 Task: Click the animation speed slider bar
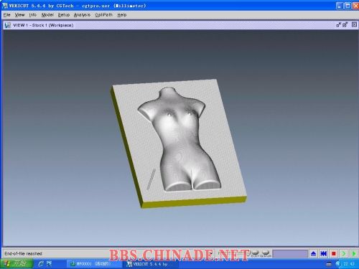290,254
